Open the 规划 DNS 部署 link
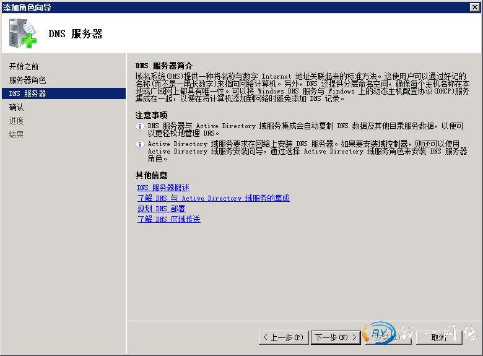Image resolution: width=483 pixels, height=356 pixels. (161, 209)
